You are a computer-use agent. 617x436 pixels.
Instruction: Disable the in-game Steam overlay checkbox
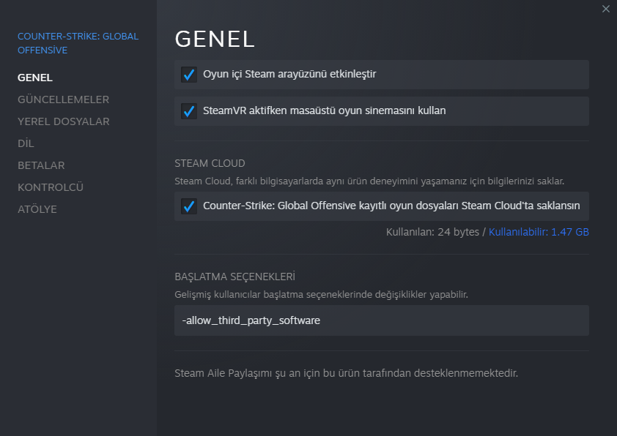[x=189, y=75]
